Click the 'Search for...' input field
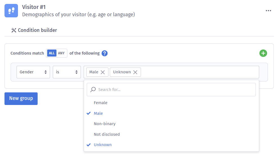Screen dimensions: 278x159 point(174,90)
